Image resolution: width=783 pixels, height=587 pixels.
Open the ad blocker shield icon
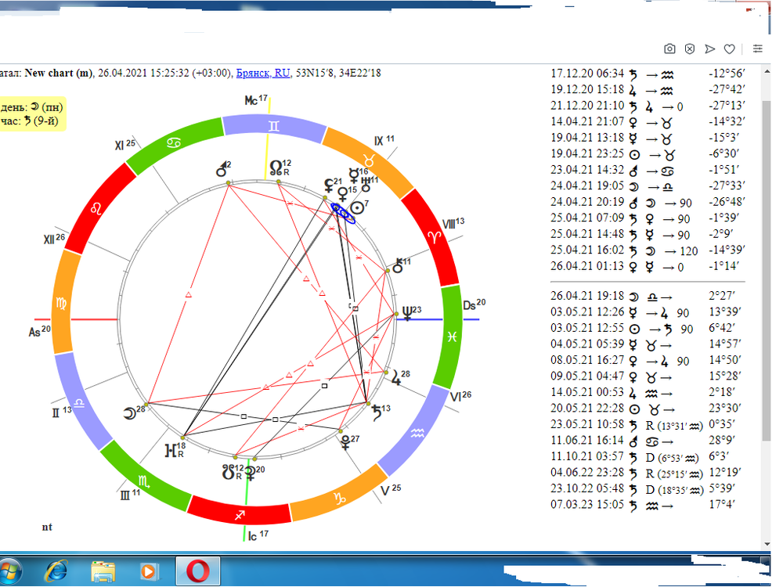point(690,49)
